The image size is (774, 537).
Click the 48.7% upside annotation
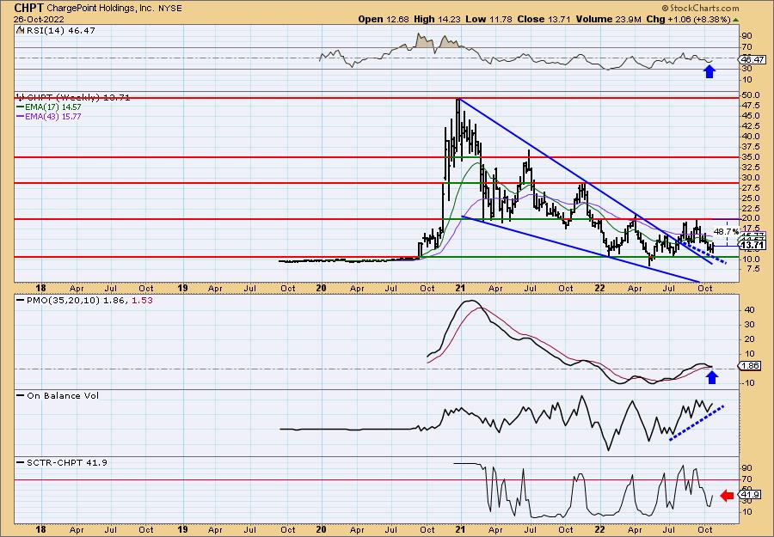point(726,231)
